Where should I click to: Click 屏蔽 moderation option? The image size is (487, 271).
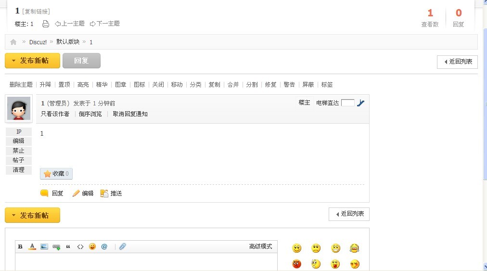308,85
